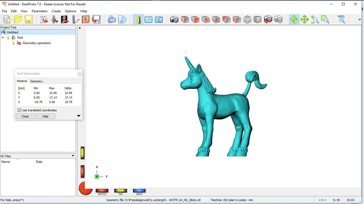Activate the green four-arrow pan icon
This screenshot has height=204, width=364.
point(304,19)
